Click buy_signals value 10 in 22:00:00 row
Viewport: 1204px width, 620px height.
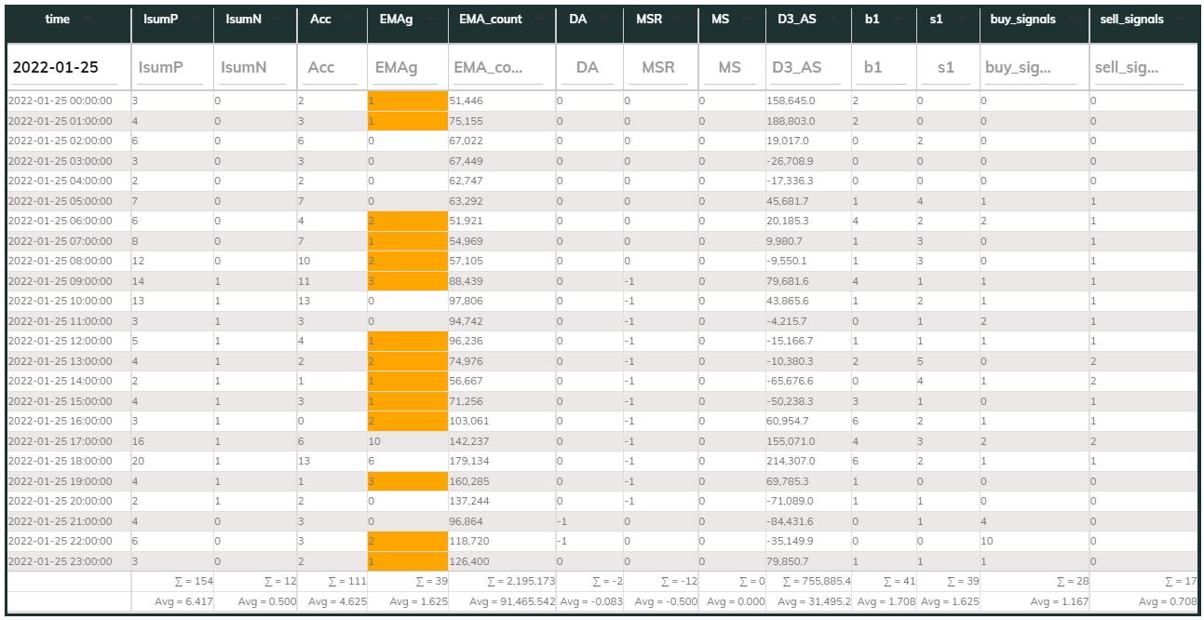coord(1034,542)
